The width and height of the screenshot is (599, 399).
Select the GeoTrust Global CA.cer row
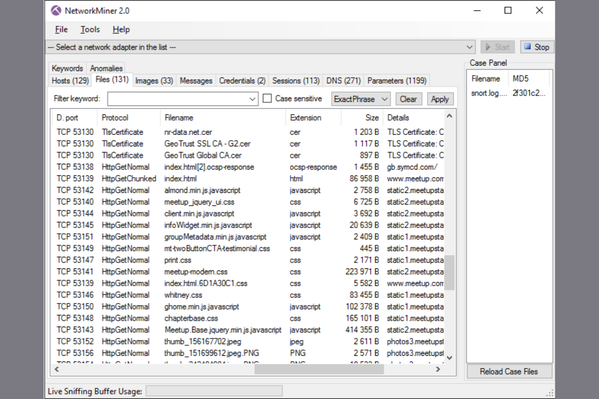click(248, 155)
